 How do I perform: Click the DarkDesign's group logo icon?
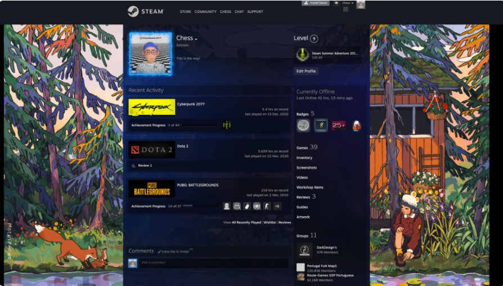304,251
